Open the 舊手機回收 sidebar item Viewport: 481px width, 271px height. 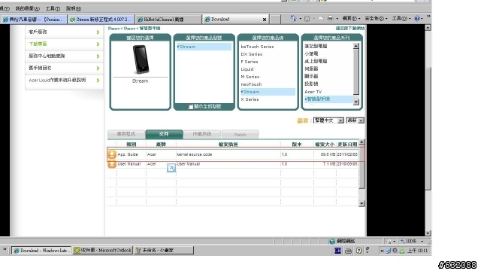tap(64, 68)
